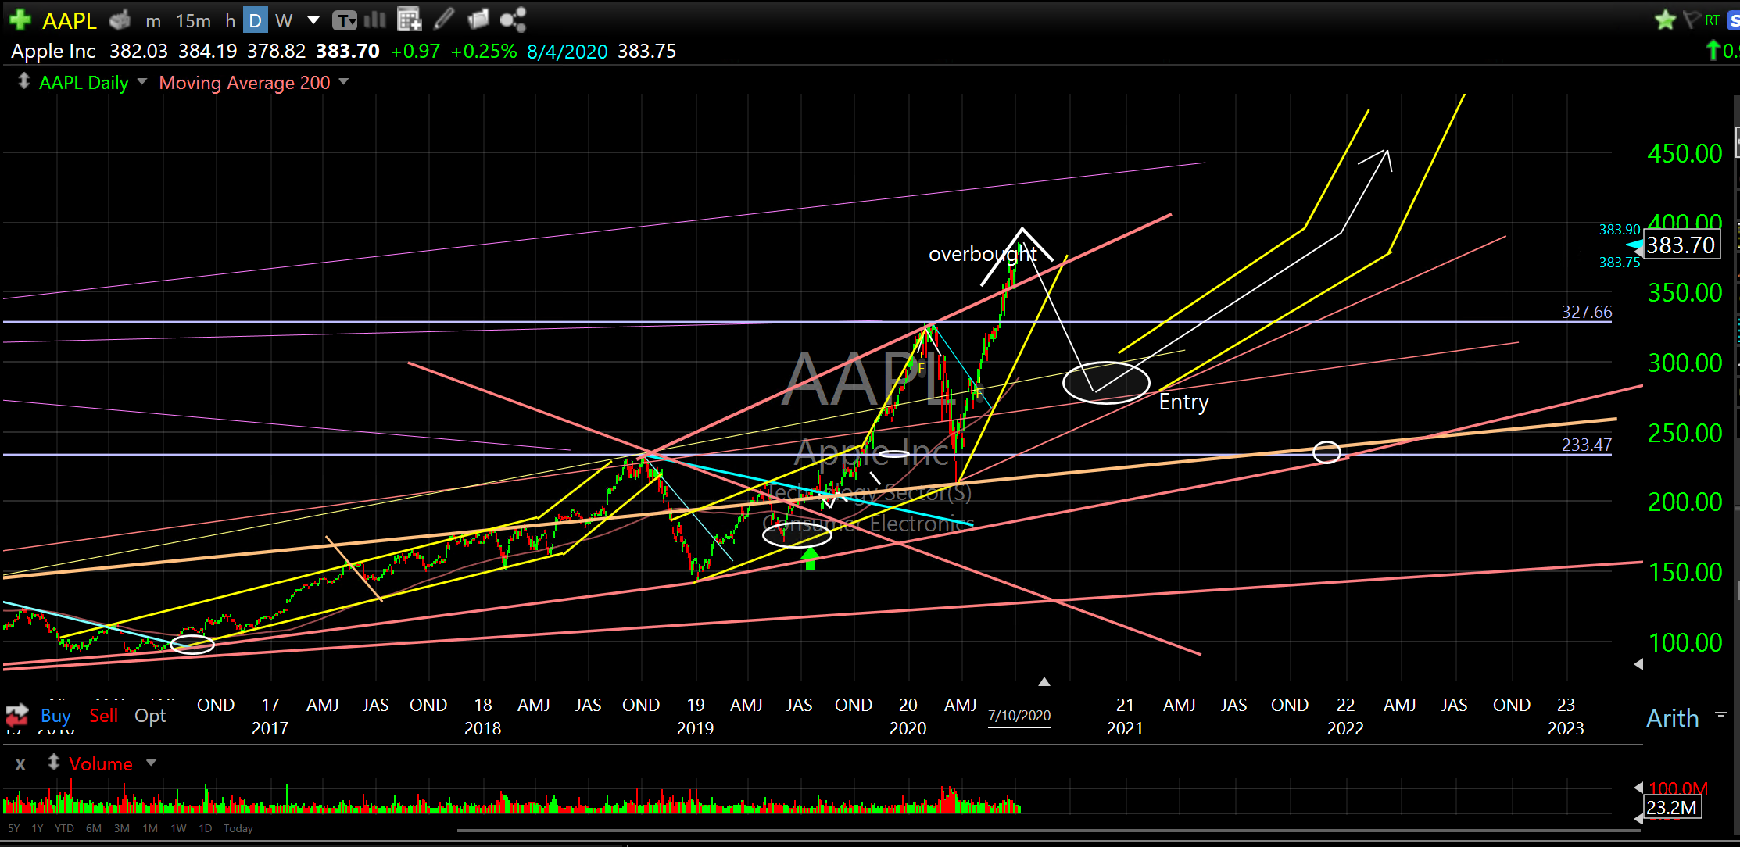
Task: Click the green favorite star icon
Action: tap(1665, 20)
